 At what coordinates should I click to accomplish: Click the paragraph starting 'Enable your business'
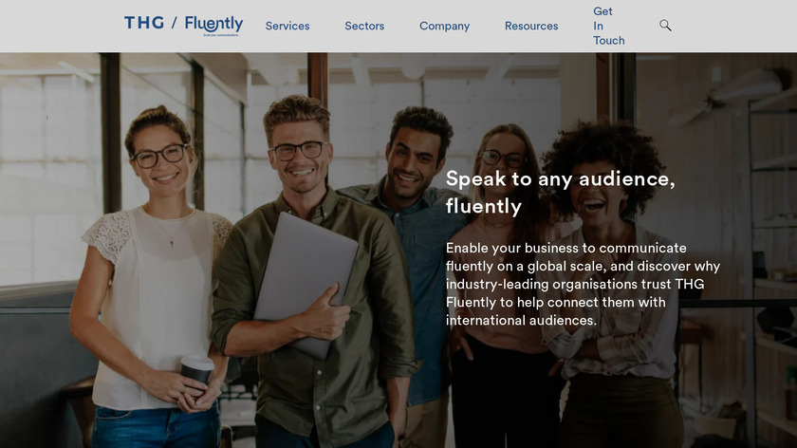583,284
